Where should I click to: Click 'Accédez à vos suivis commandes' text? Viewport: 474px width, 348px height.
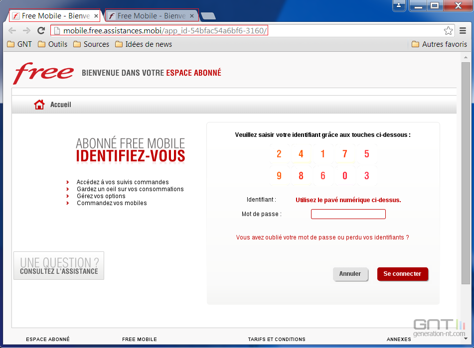[x=123, y=182]
